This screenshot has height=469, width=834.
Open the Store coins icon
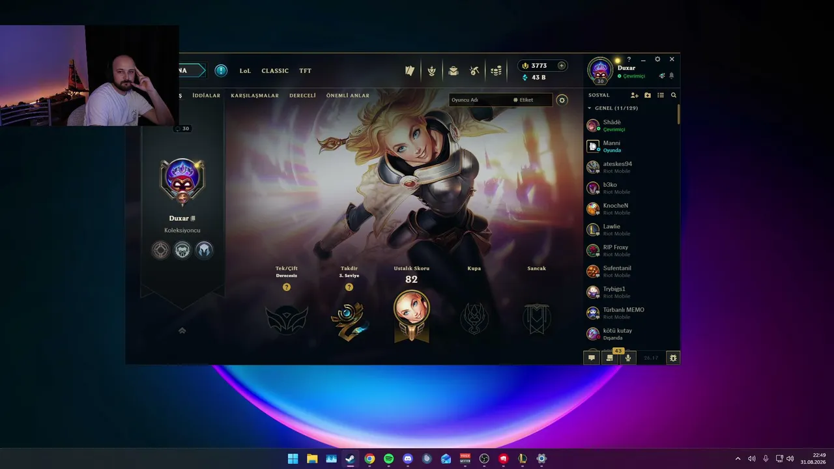pyautogui.click(x=496, y=71)
